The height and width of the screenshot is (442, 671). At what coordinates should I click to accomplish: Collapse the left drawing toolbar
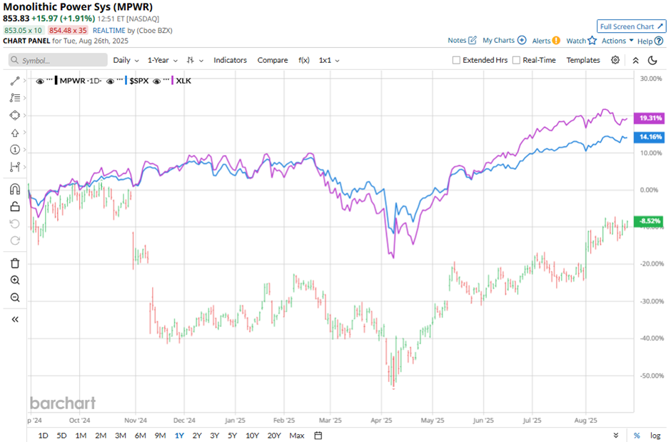pyautogui.click(x=15, y=319)
